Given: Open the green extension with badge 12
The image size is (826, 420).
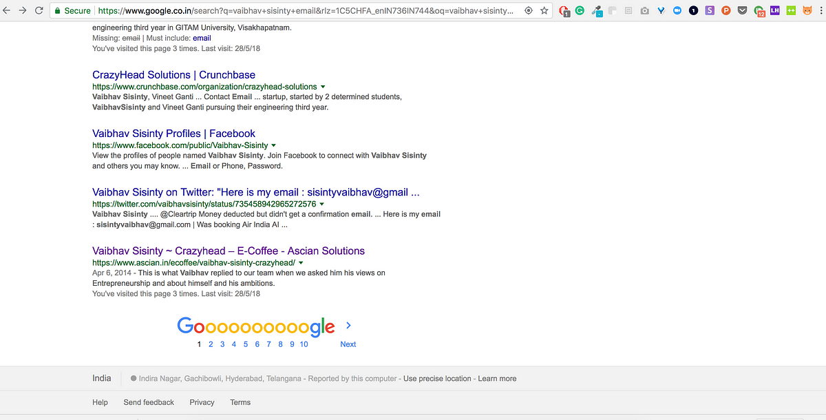Looking at the screenshot, I should coord(759,11).
